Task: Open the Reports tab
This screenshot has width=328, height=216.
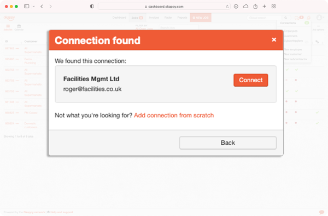Action: (182, 18)
